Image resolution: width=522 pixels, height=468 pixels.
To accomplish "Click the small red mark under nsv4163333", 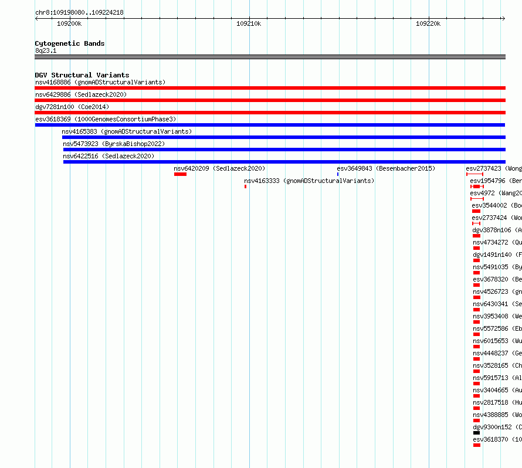I will [245, 186].
